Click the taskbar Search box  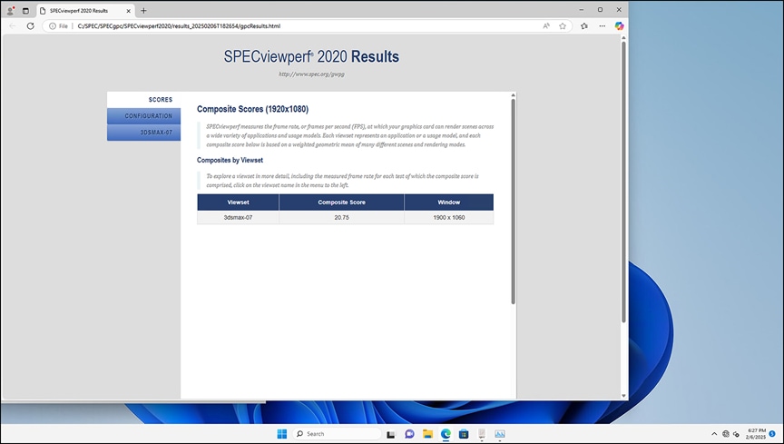tap(337, 434)
